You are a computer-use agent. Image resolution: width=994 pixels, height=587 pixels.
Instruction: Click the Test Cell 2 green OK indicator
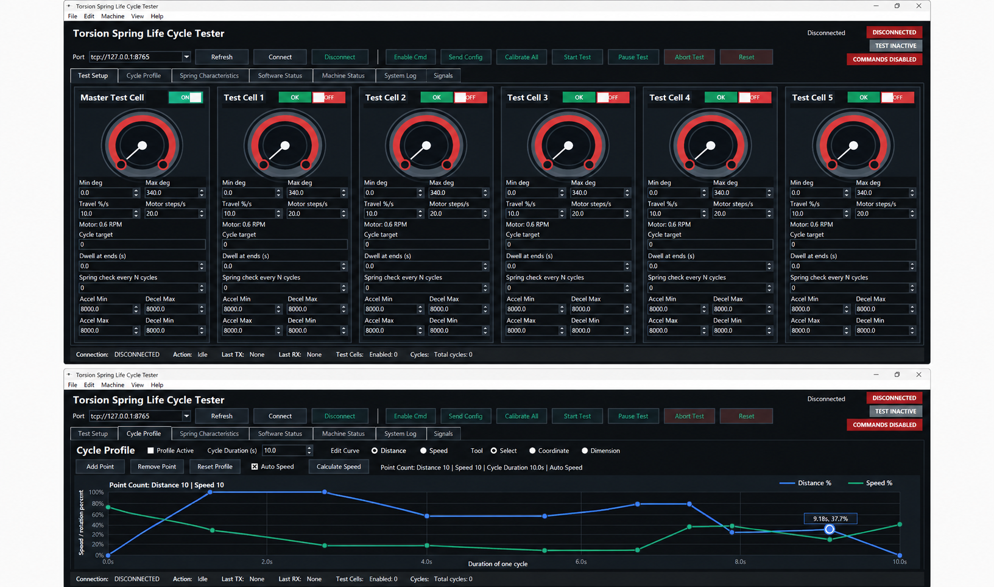click(437, 97)
